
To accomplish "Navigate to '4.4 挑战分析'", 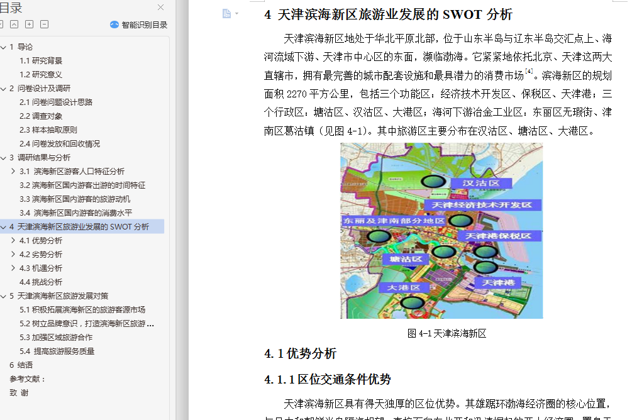I will coord(41,282).
